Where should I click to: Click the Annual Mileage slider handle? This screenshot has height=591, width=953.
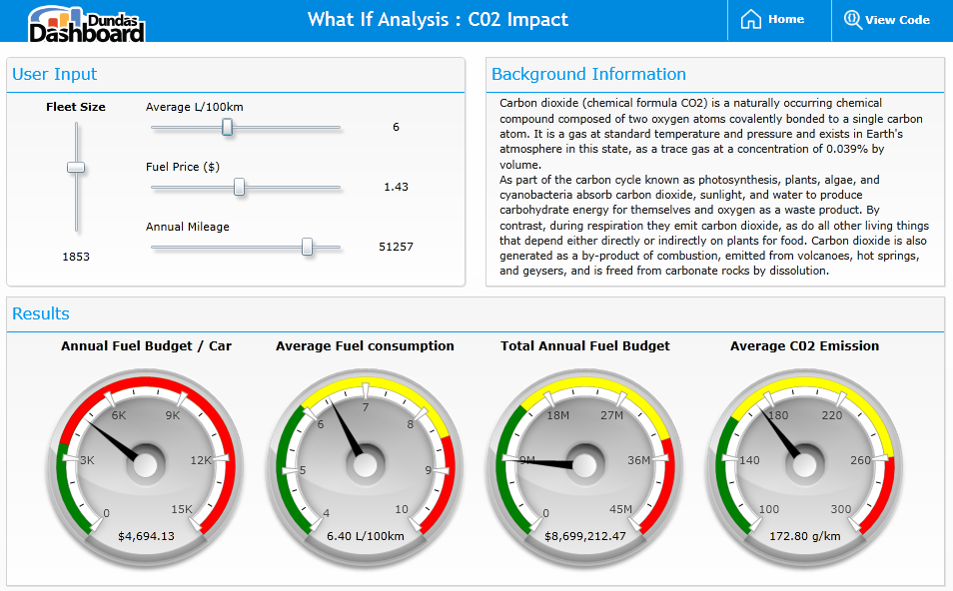308,247
